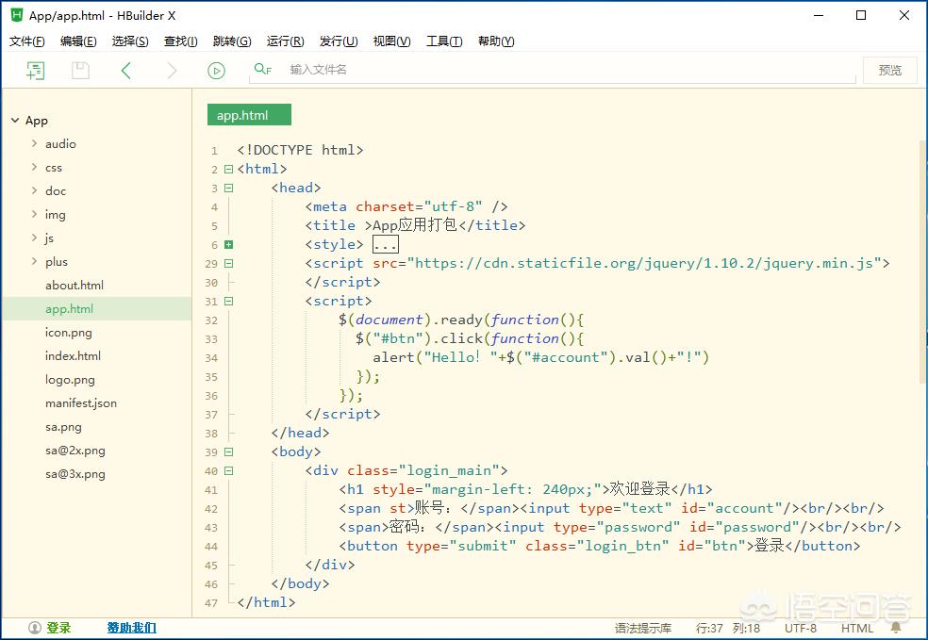Open the 帮助(Y) menu

[x=496, y=41]
